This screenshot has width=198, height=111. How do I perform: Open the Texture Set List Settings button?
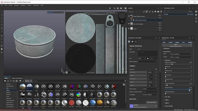(190, 11)
